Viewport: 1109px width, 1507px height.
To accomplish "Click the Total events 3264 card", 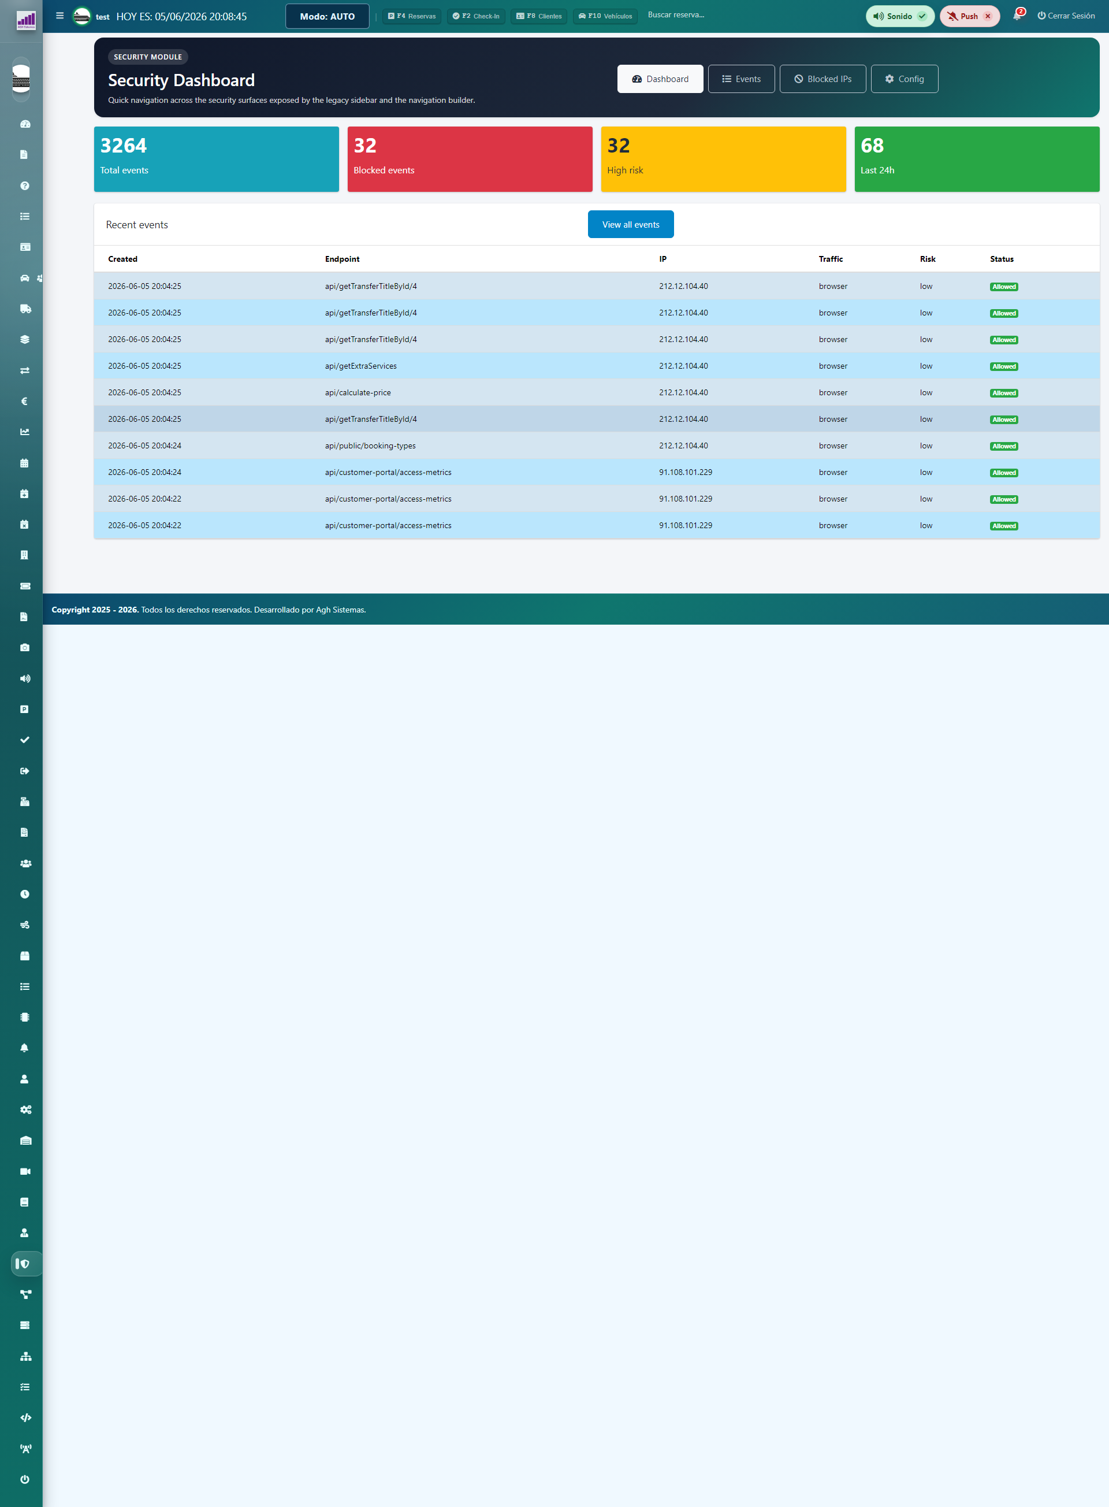I will tap(216, 159).
